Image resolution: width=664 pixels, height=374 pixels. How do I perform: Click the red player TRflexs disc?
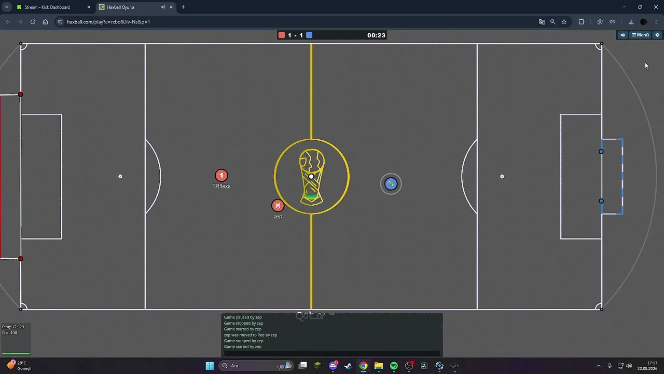[222, 176]
